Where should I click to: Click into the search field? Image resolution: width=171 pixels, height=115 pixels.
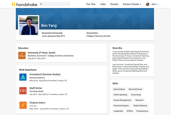56,4
